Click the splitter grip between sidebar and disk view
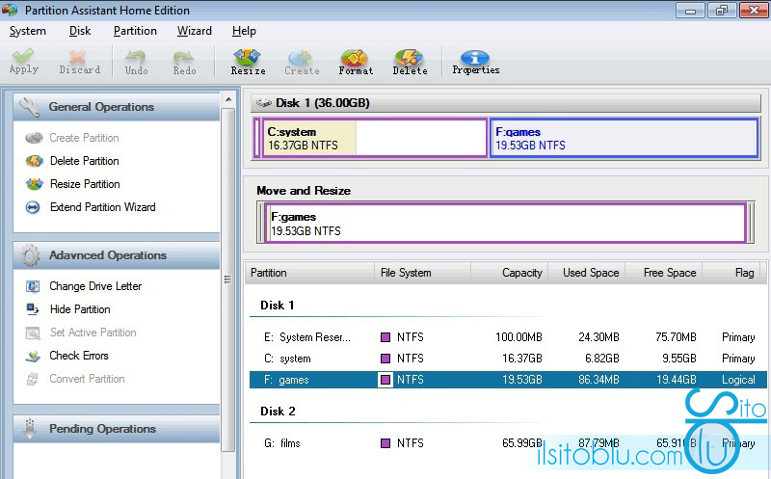This screenshot has width=771, height=479. click(227, 279)
